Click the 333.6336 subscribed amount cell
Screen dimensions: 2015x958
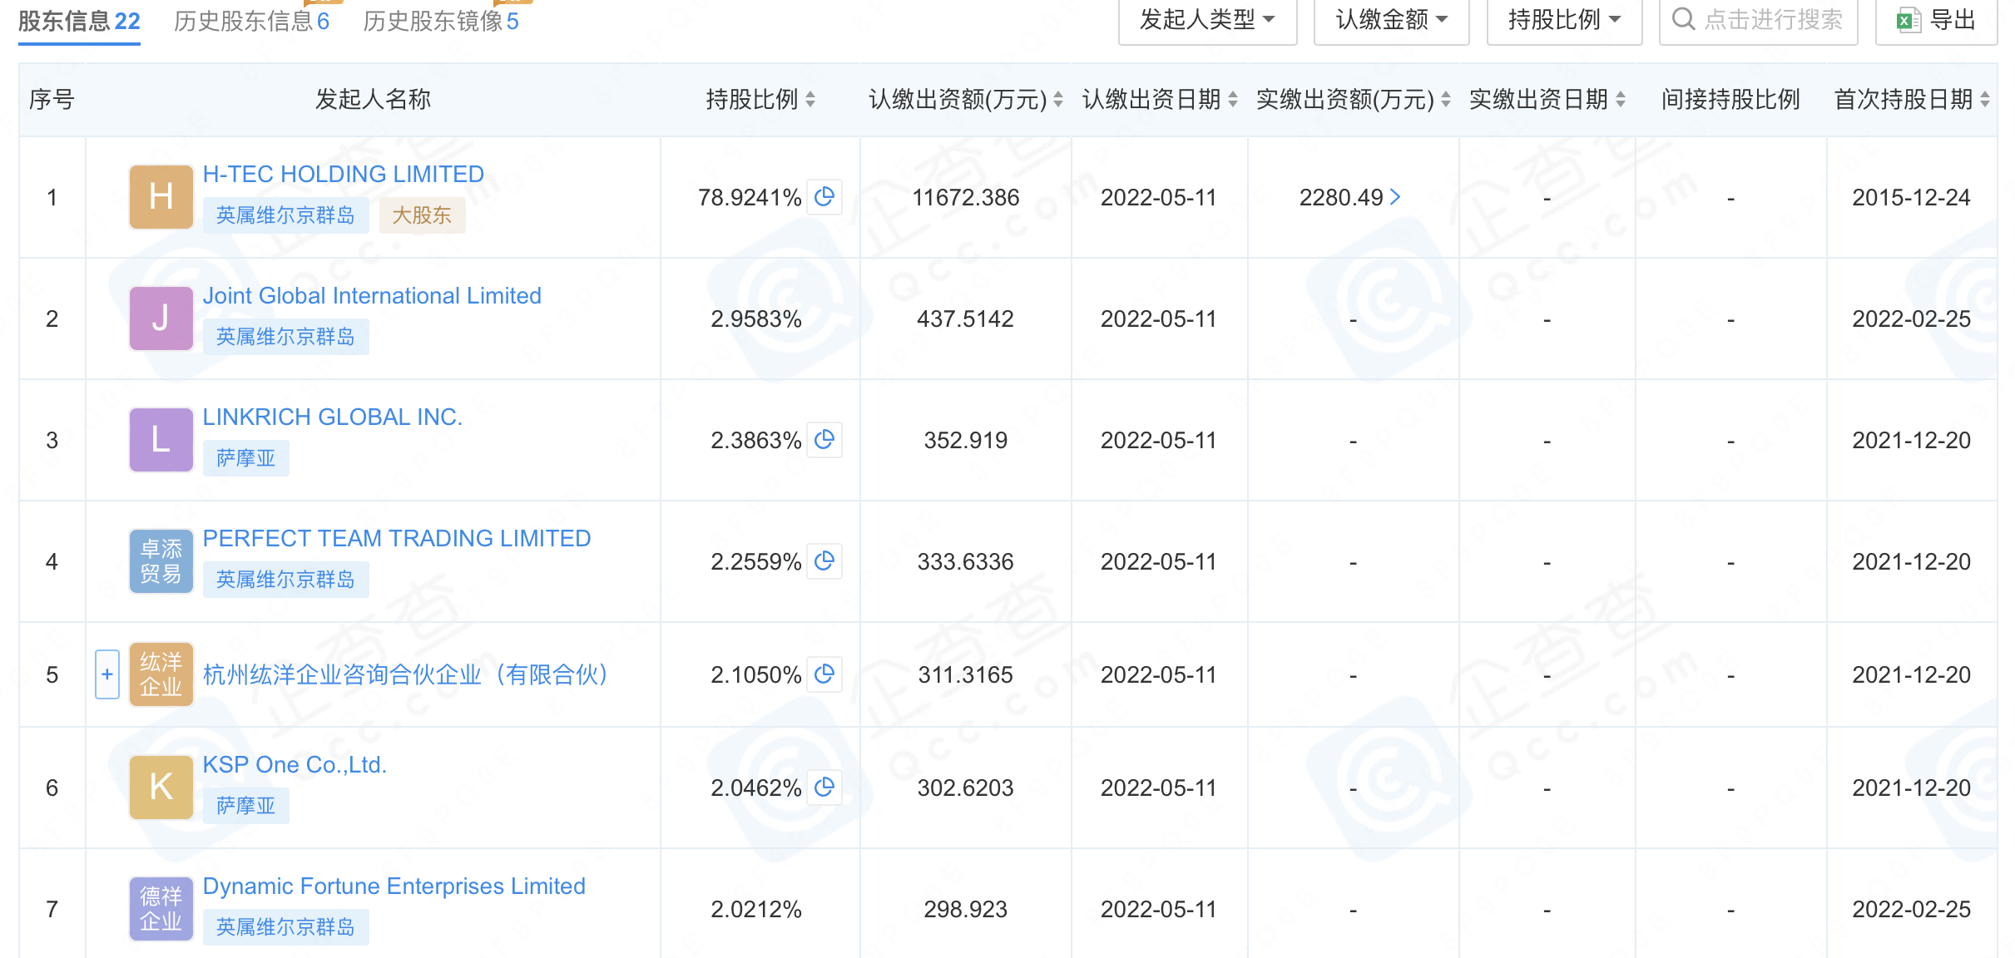[966, 561]
